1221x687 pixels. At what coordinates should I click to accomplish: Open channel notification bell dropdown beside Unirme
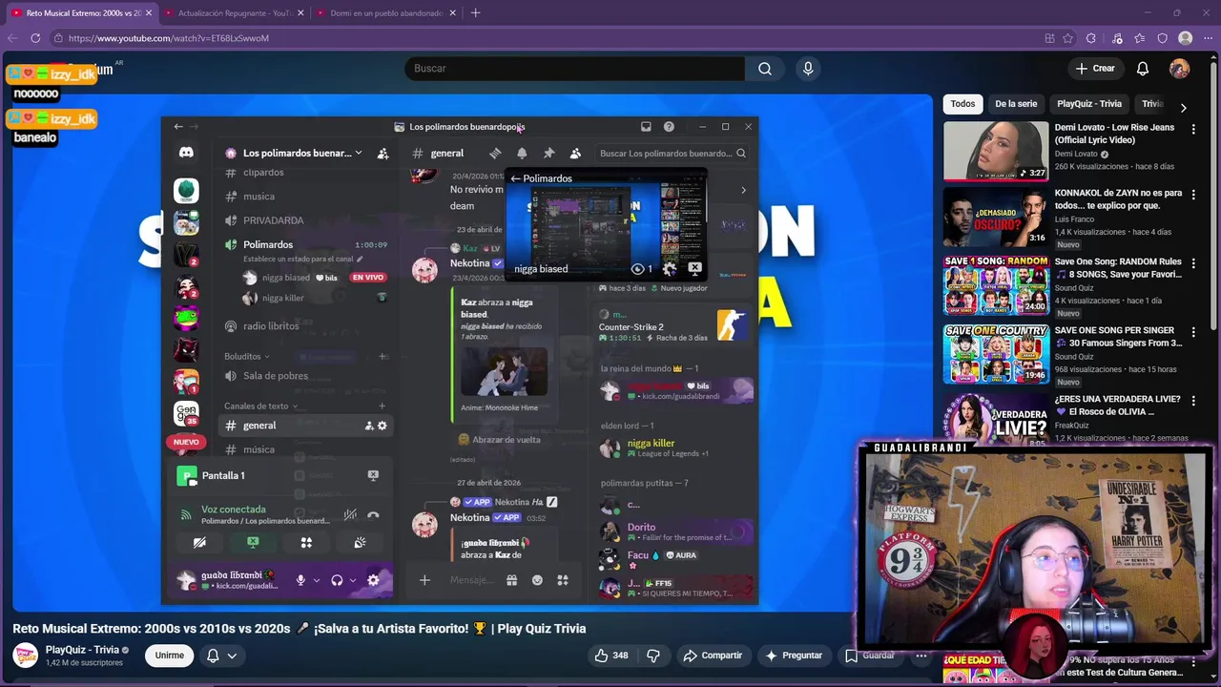221,656
